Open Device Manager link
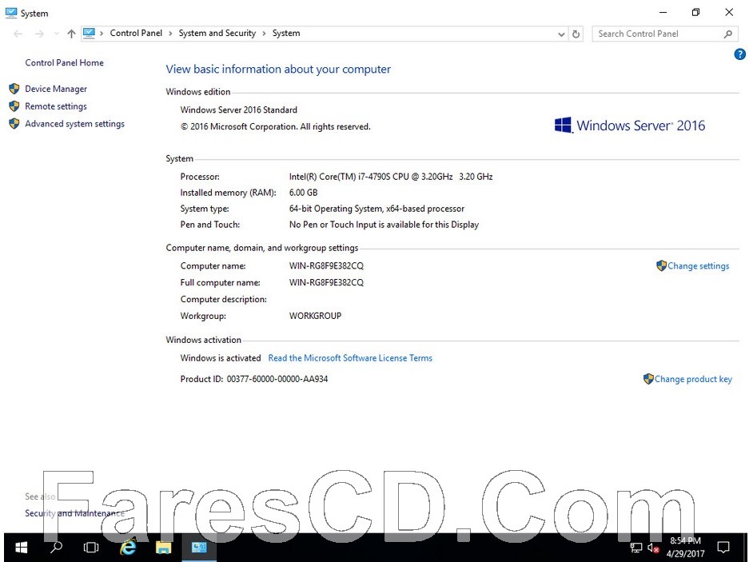This screenshot has width=749, height=562. coord(56,89)
